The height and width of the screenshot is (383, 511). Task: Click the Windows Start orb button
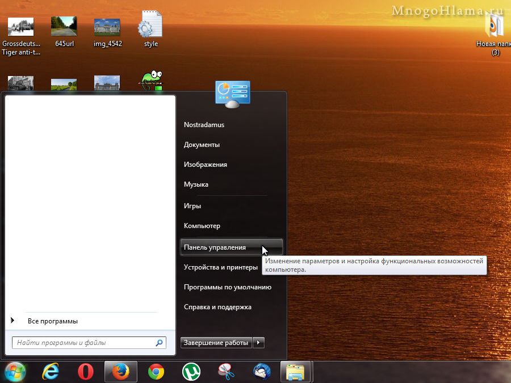(15, 372)
